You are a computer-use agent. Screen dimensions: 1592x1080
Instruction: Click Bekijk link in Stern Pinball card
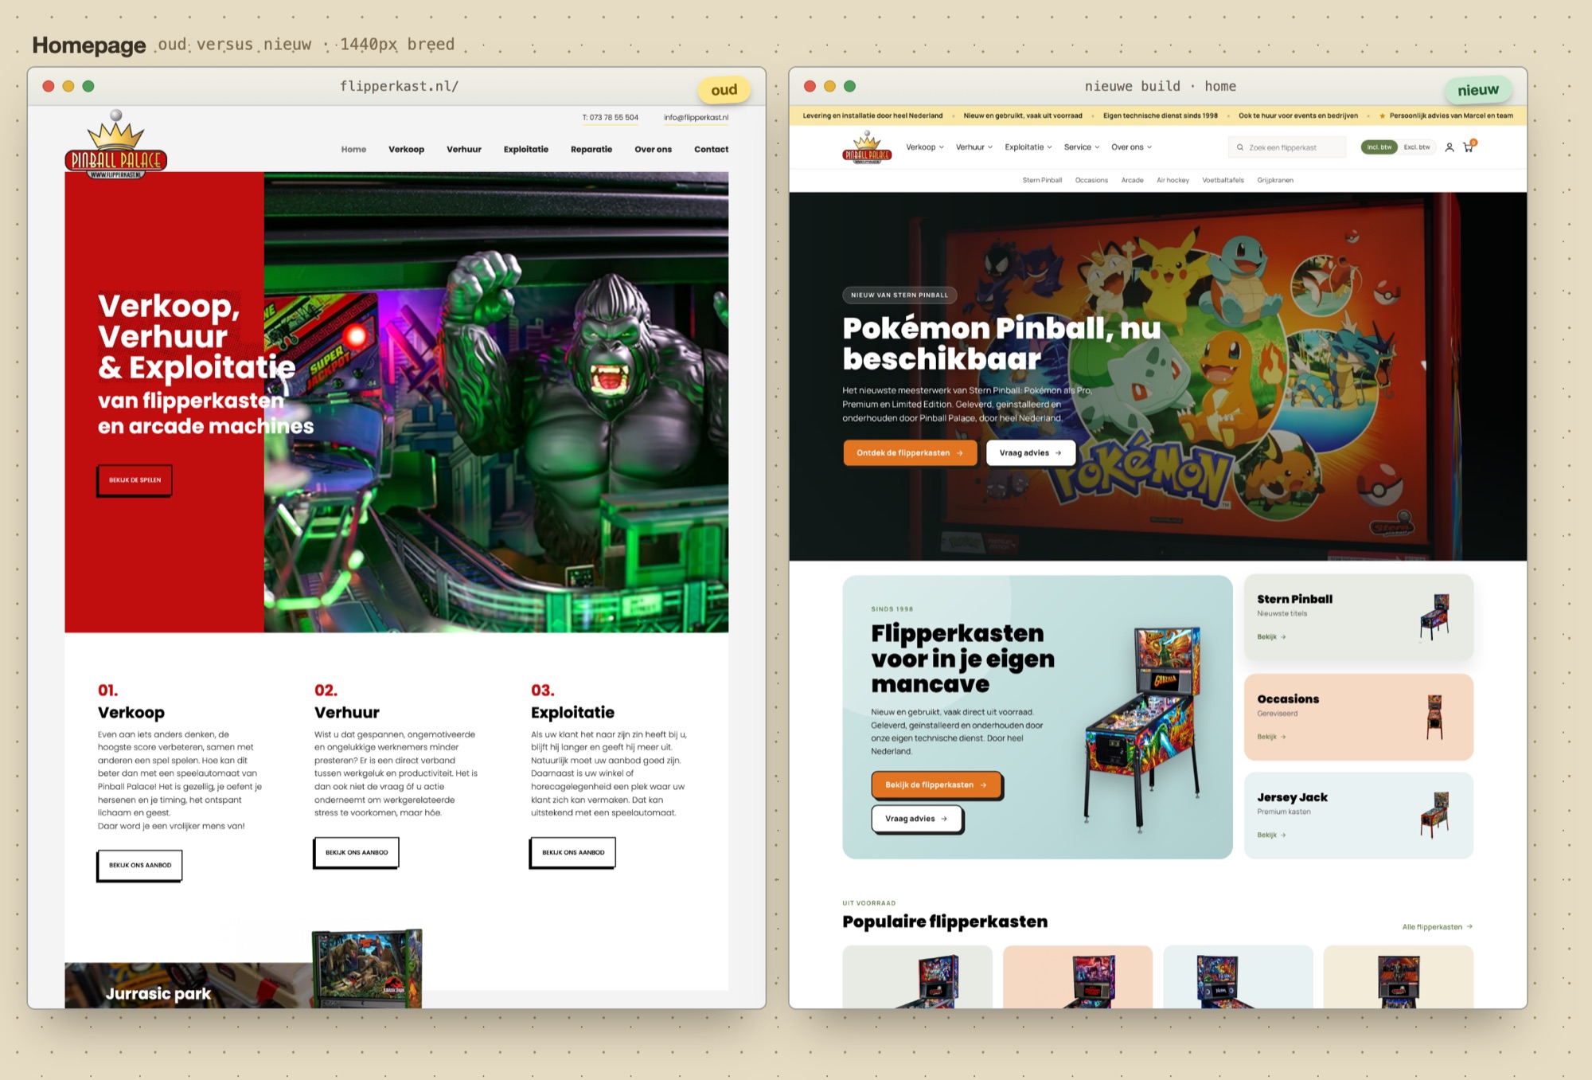pyautogui.click(x=1271, y=637)
